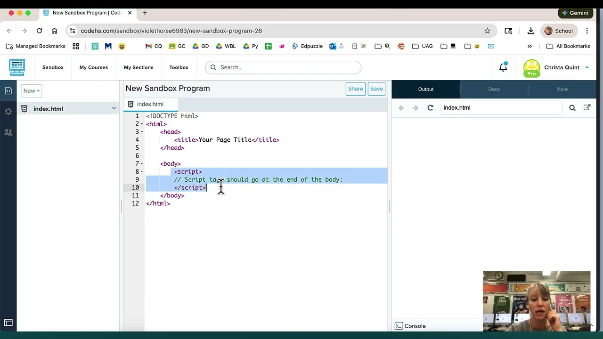Click the layout panel icon at bottom left
The width and height of the screenshot is (603, 339).
tap(8, 323)
